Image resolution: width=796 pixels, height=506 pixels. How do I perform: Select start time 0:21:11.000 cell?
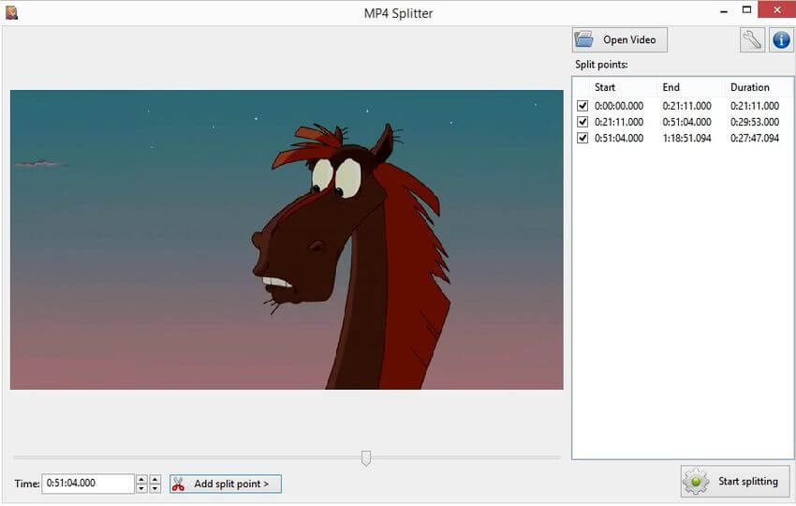point(619,122)
